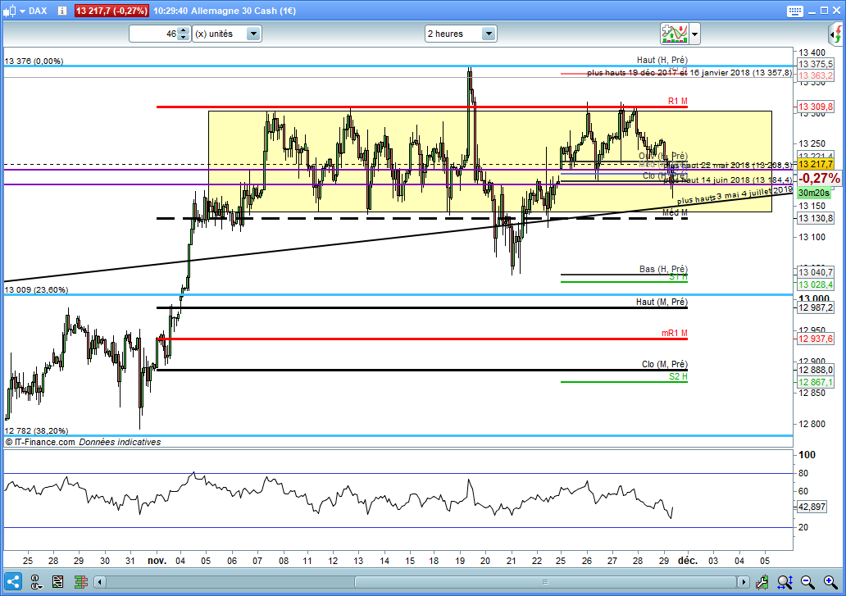The width and height of the screenshot is (846, 596).
Task: Zoom in with plus magnifier icon
Action: tap(830, 582)
